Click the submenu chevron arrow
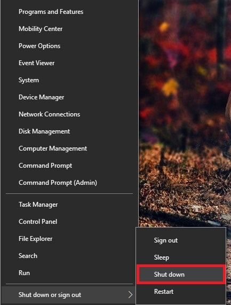Viewport: 231px width, 305px height. pyautogui.click(x=130, y=295)
